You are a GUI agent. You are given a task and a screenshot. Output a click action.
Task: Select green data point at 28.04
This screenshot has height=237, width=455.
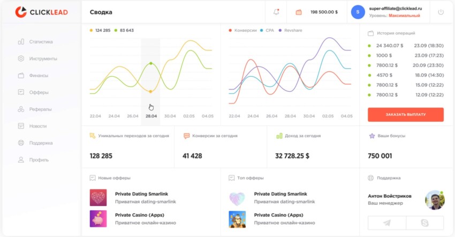coord(151,63)
